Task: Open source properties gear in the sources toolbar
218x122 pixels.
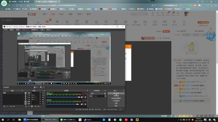Action: (32, 106)
